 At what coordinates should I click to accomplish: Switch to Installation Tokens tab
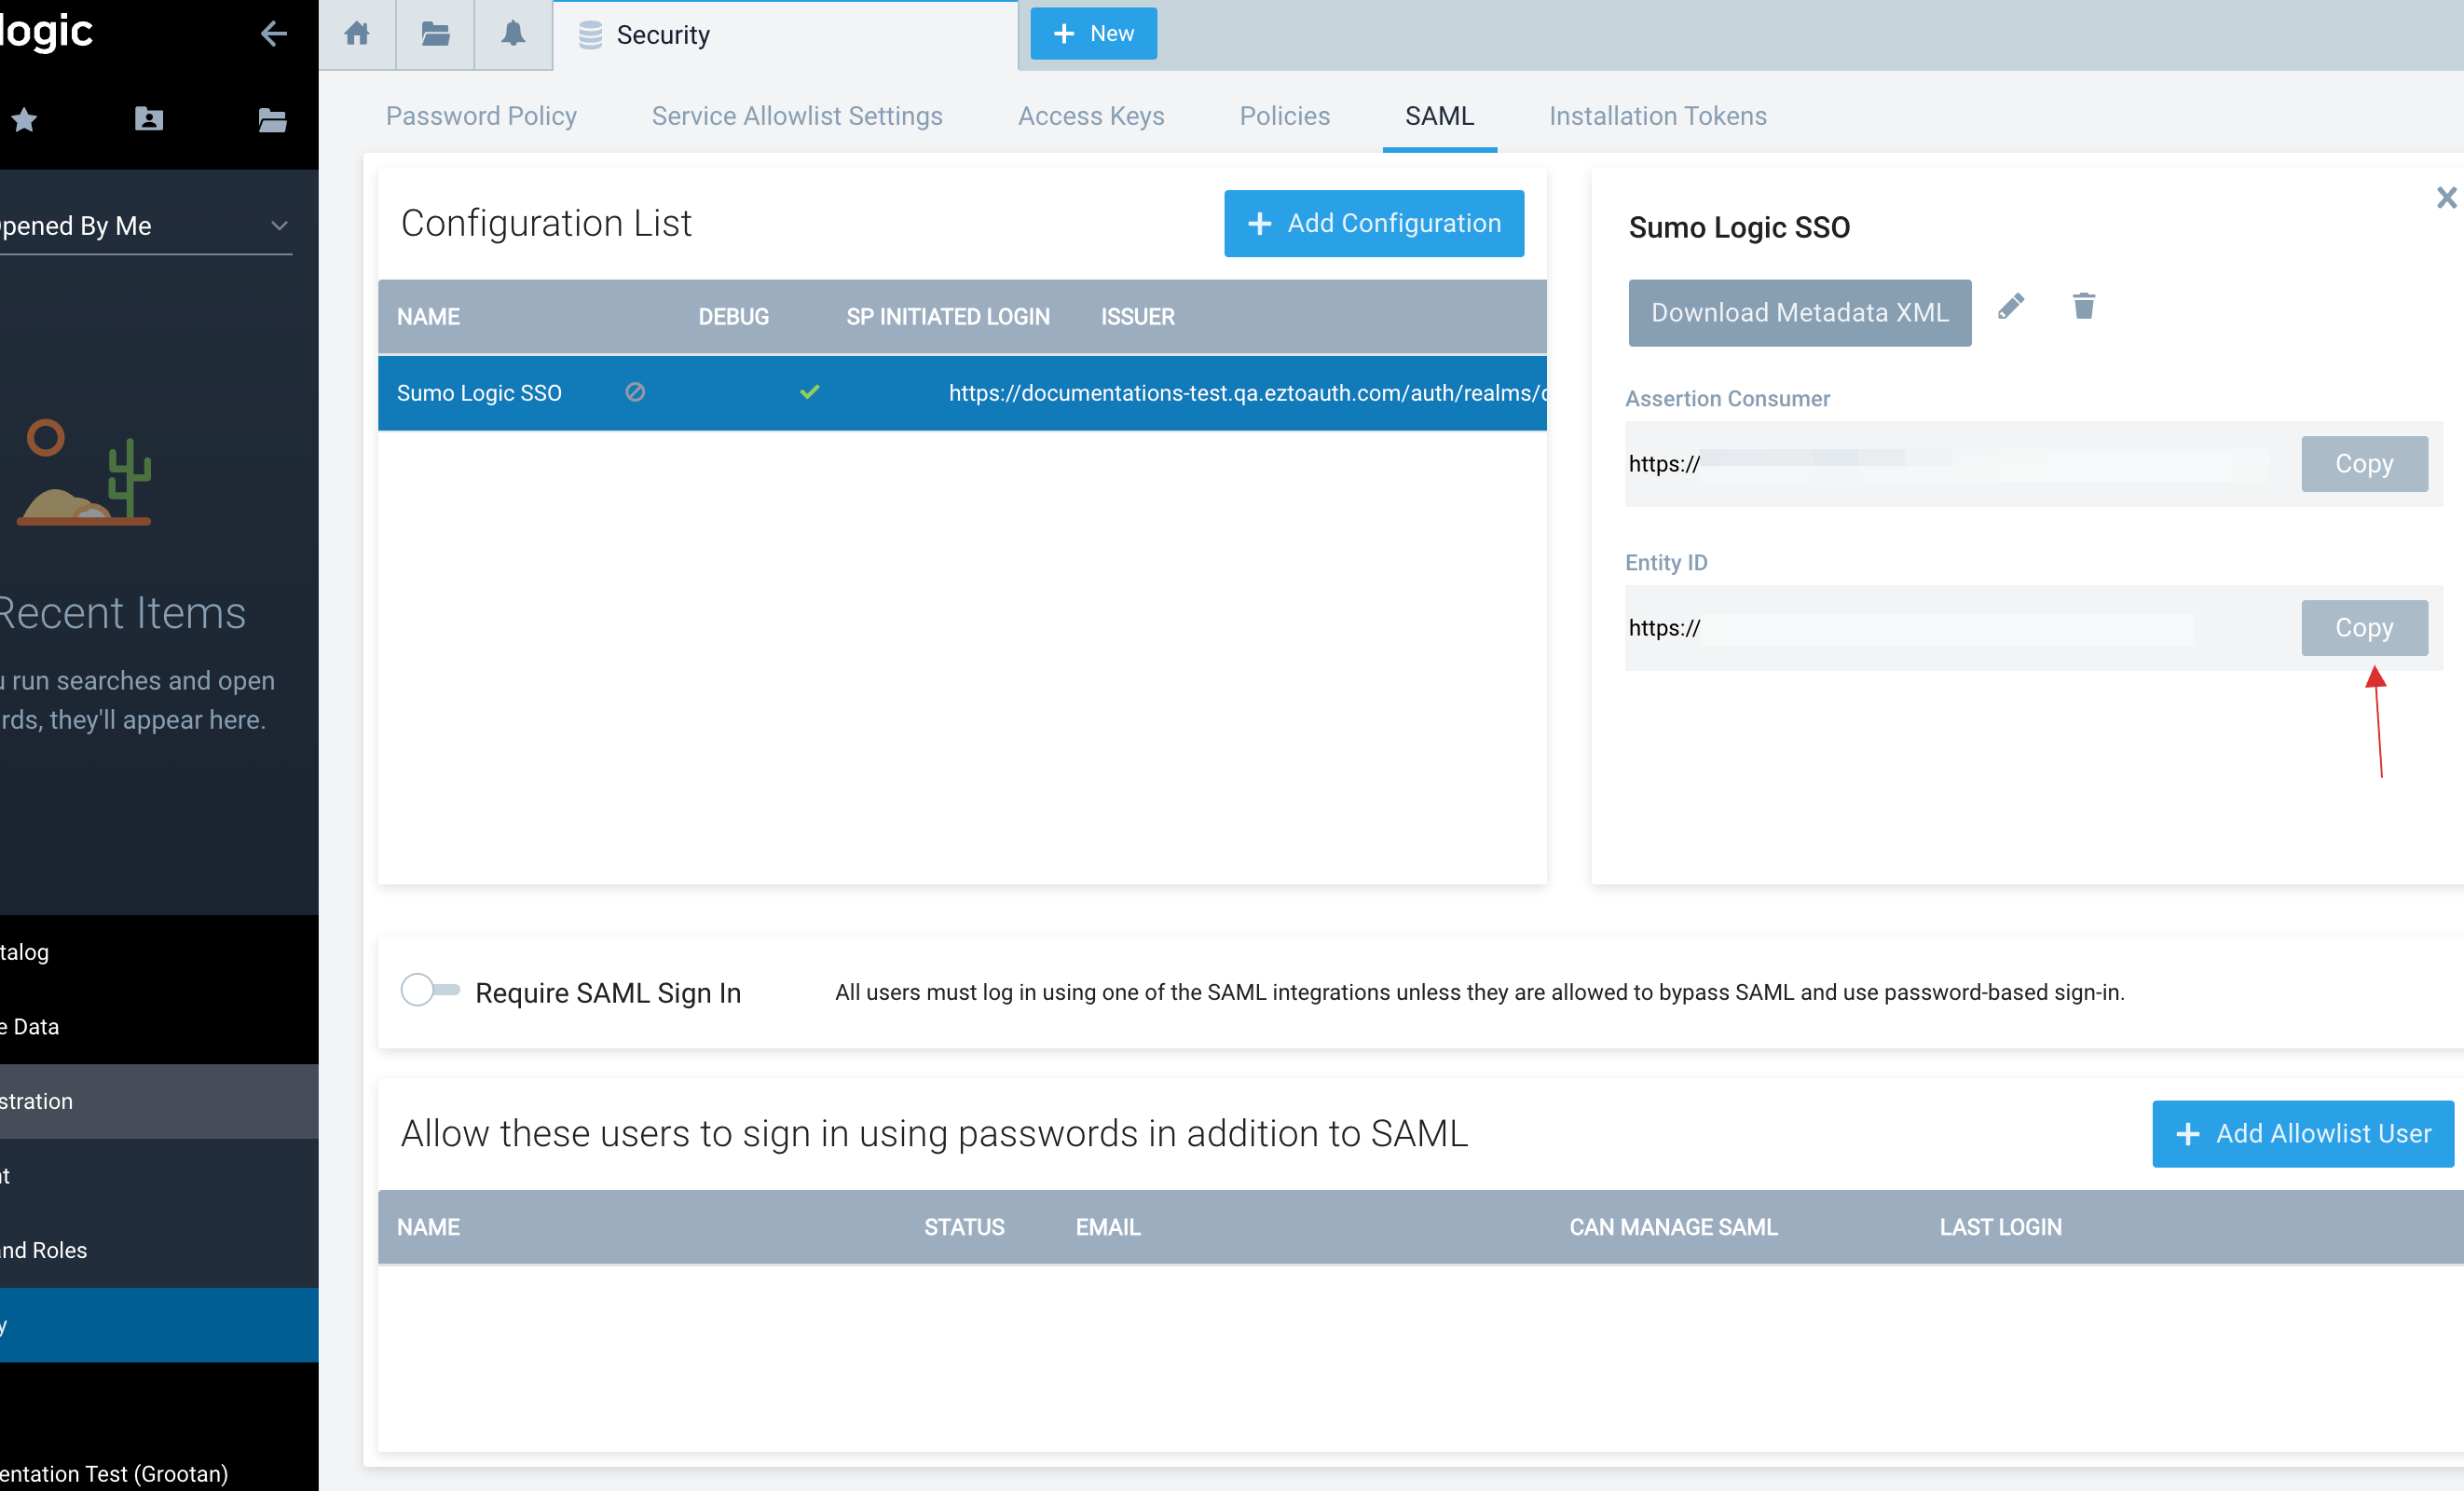click(x=1657, y=116)
